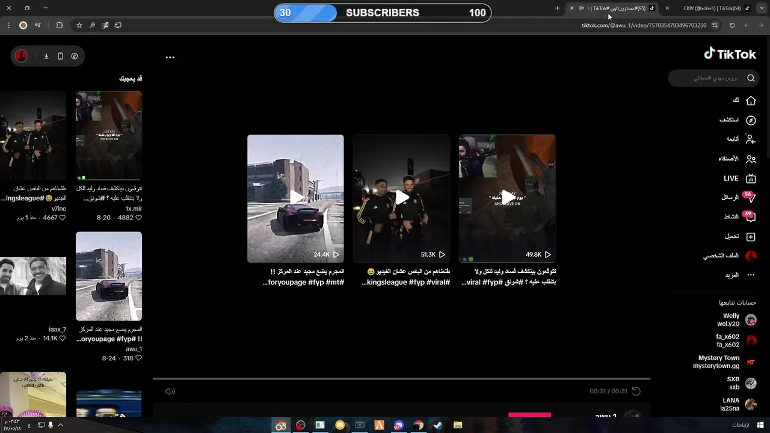Click the replay icon beside 00:31
The height and width of the screenshot is (433, 770).
636,392
